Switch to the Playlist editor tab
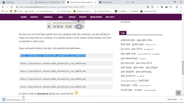 coord(113,2)
